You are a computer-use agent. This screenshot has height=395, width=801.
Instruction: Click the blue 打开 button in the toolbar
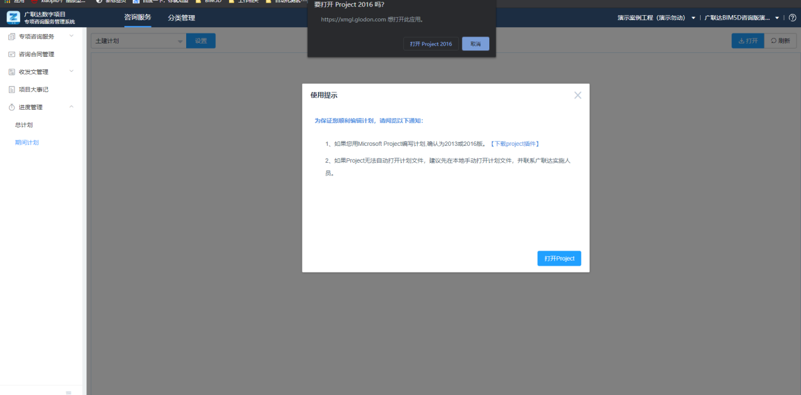pos(747,40)
